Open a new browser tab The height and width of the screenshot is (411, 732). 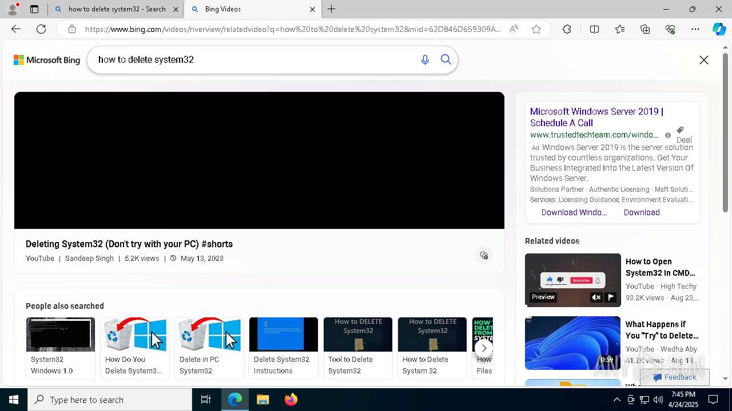click(x=332, y=9)
